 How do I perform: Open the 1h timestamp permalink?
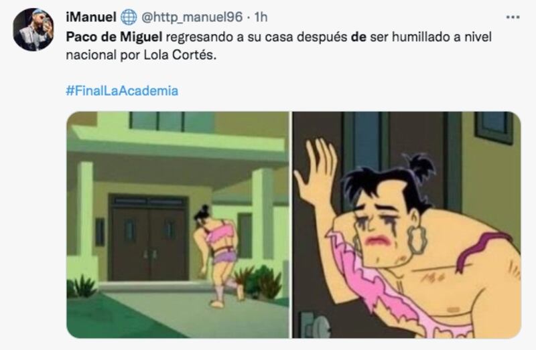(x=261, y=17)
